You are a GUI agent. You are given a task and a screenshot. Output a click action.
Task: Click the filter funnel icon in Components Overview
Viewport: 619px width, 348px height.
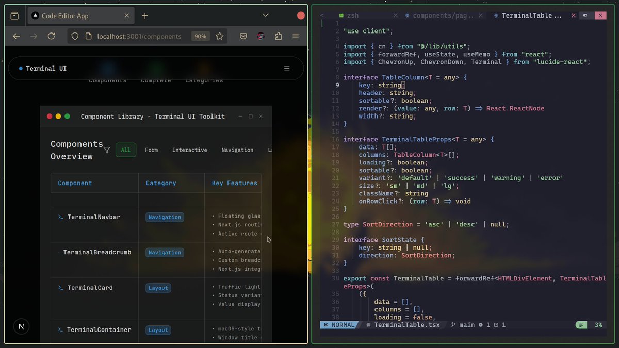107,150
